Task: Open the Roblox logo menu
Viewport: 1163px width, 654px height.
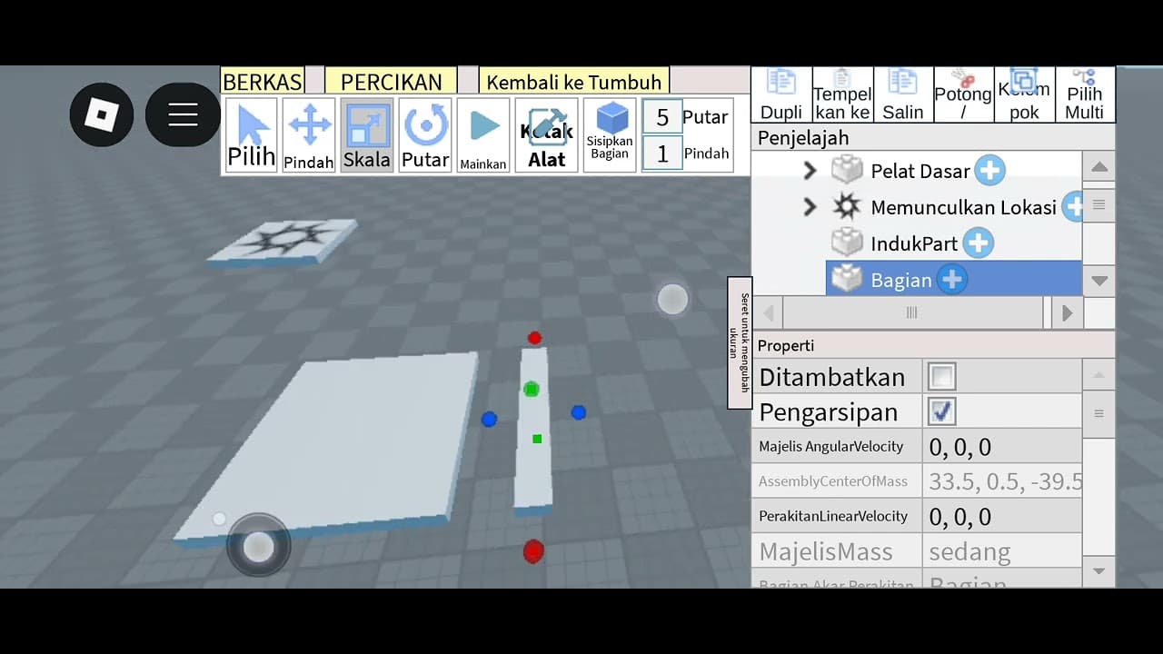Action: coord(102,114)
